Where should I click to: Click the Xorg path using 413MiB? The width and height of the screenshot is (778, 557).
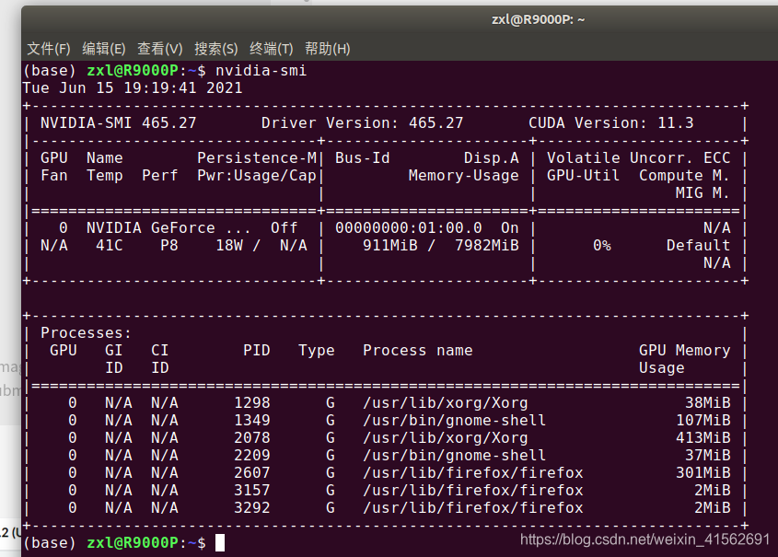pos(445,438)
